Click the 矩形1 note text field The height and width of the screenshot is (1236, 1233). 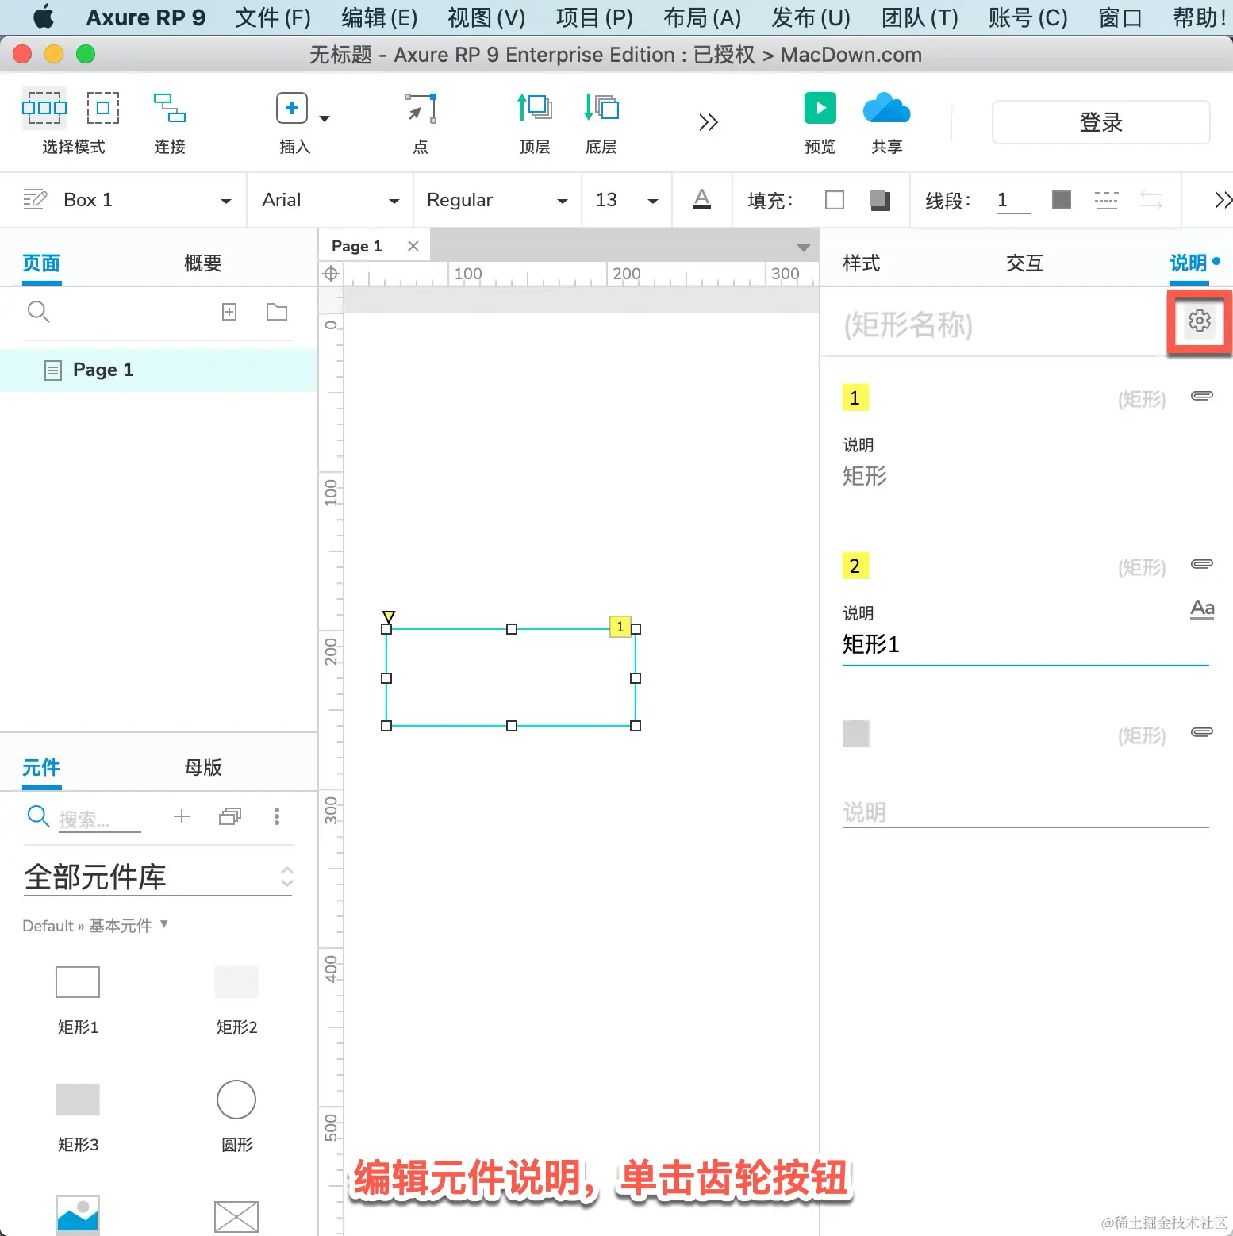pos(1025,645)
